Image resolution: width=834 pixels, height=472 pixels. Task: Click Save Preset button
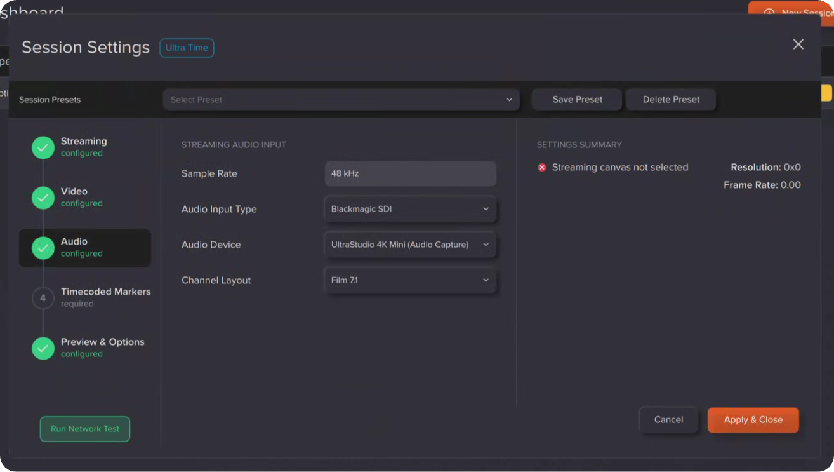click(x=577, y=100)
